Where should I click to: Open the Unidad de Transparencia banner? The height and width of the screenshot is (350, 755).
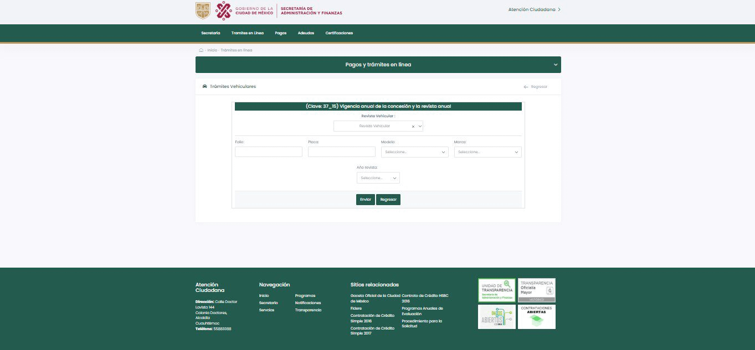pyautogui.click(x=497, y=290)
